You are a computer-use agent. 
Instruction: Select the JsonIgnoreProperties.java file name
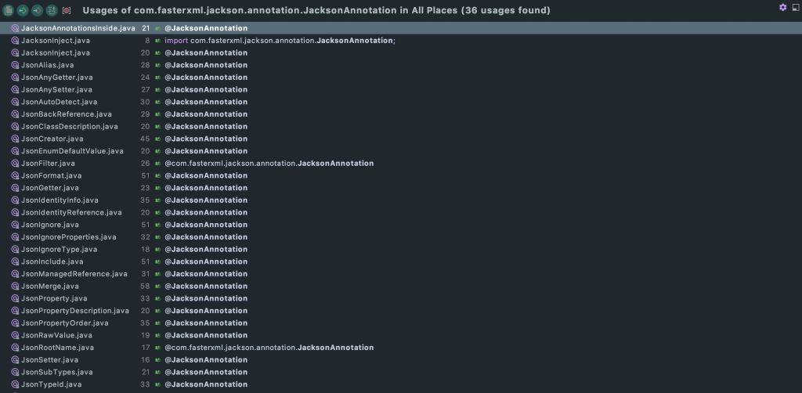click(x=69, y=236)
